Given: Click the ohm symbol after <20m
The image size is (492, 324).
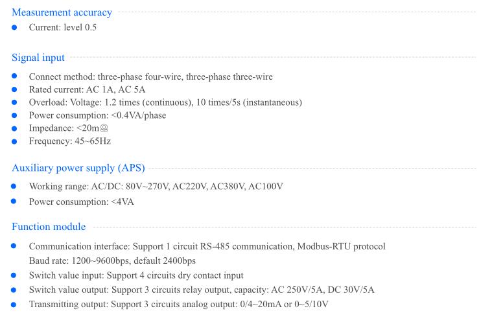Looking at the screenshot, I should (104, 128).
